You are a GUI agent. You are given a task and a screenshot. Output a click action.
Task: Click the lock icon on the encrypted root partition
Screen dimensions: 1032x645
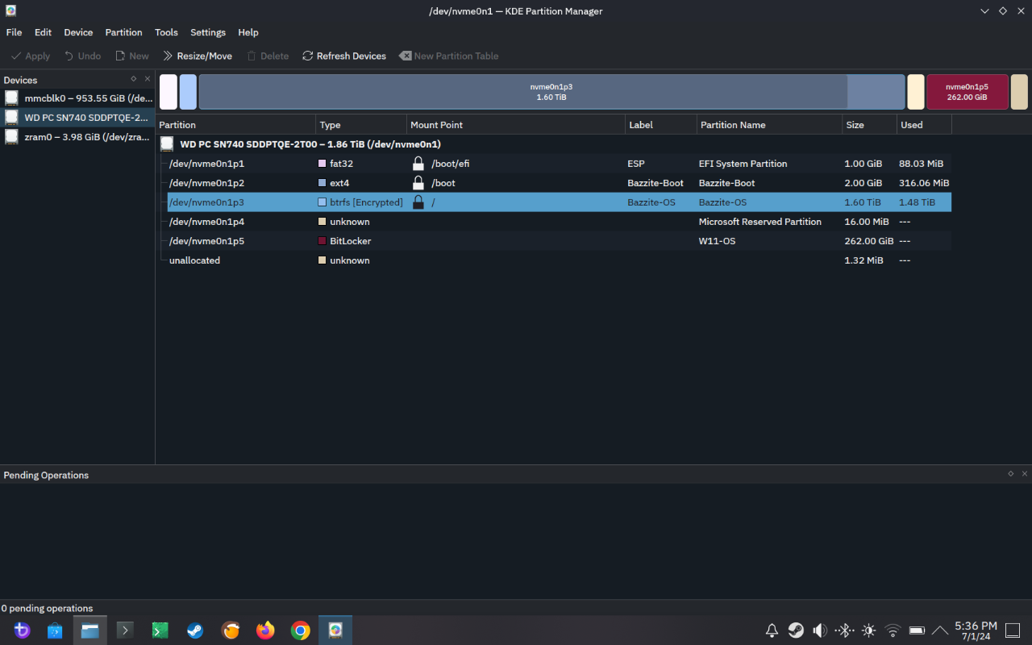(418, 202)
